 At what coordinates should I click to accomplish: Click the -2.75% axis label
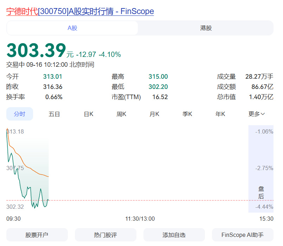click(264, 168)
